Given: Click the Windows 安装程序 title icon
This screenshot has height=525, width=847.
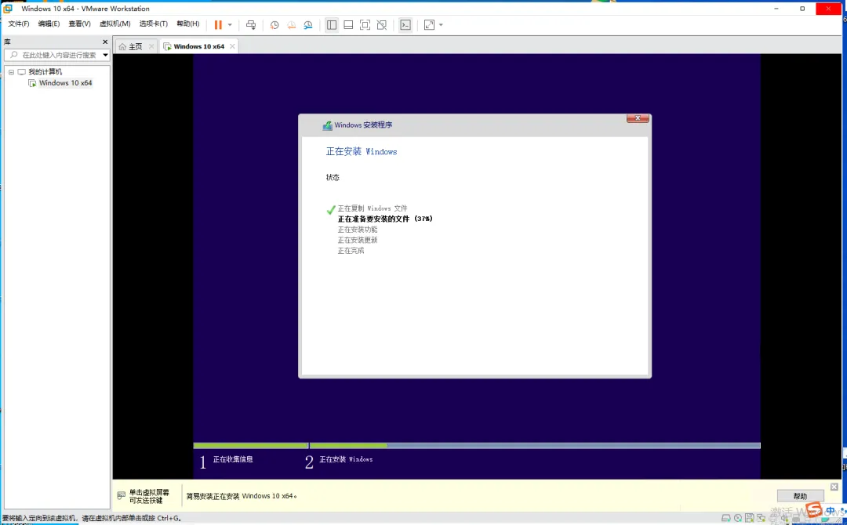Looking at the screenshot, I should tap(327, 125).
